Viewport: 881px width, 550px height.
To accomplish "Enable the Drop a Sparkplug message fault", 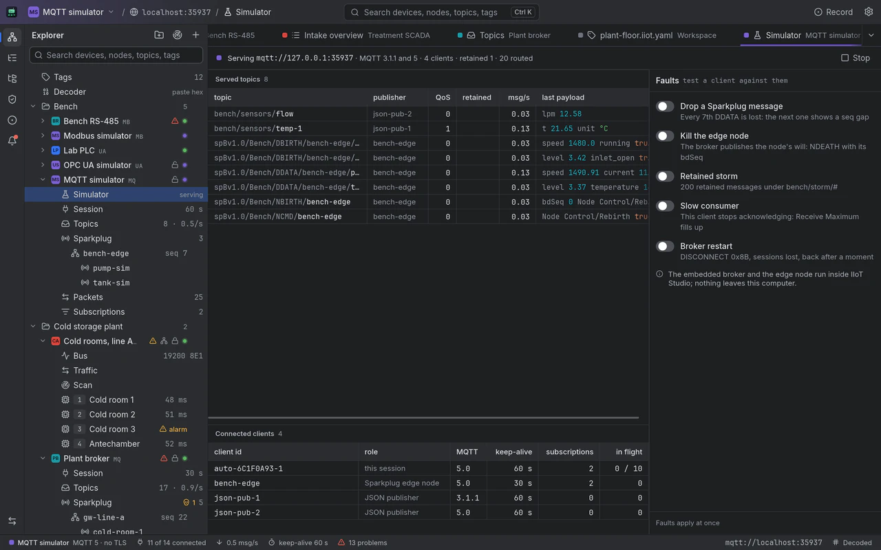I will click(x=665, y=107).
